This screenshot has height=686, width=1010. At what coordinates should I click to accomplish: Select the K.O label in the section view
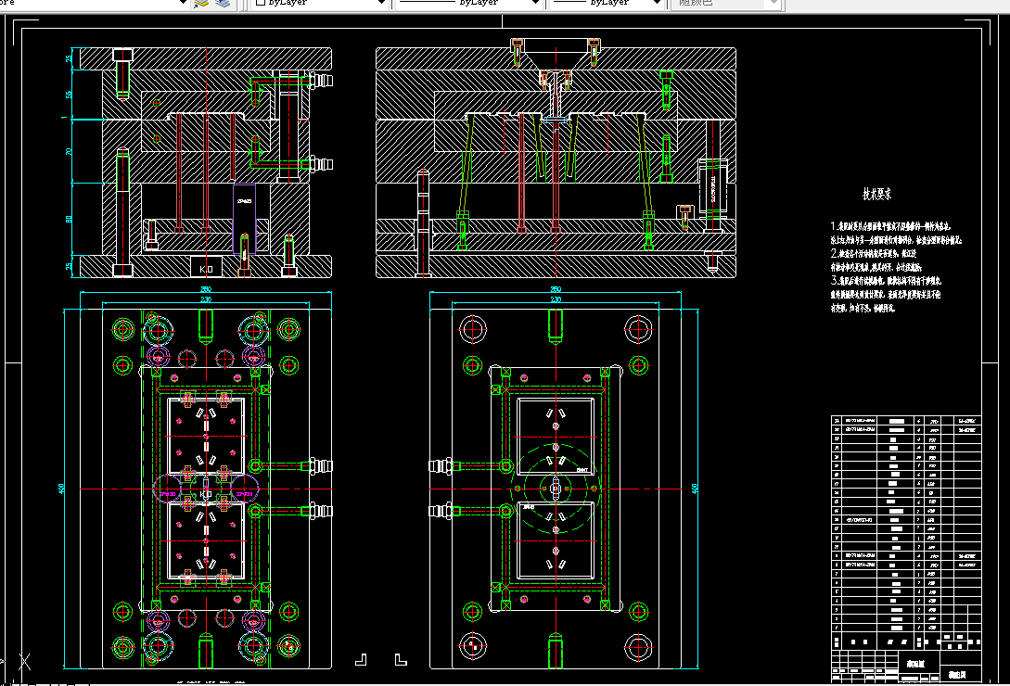coord(206,269)
